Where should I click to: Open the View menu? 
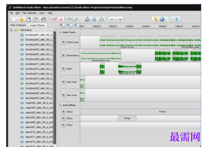42,13
